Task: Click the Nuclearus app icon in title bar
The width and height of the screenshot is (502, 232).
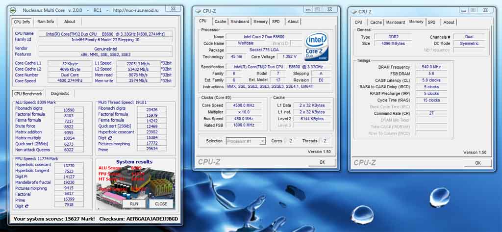Action: (x=13, y=10)
